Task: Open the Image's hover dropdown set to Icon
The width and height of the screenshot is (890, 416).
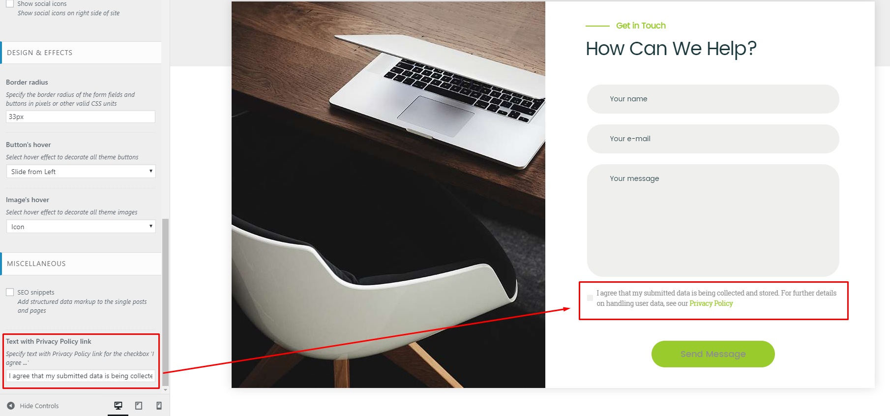Action: coord(81,226)
